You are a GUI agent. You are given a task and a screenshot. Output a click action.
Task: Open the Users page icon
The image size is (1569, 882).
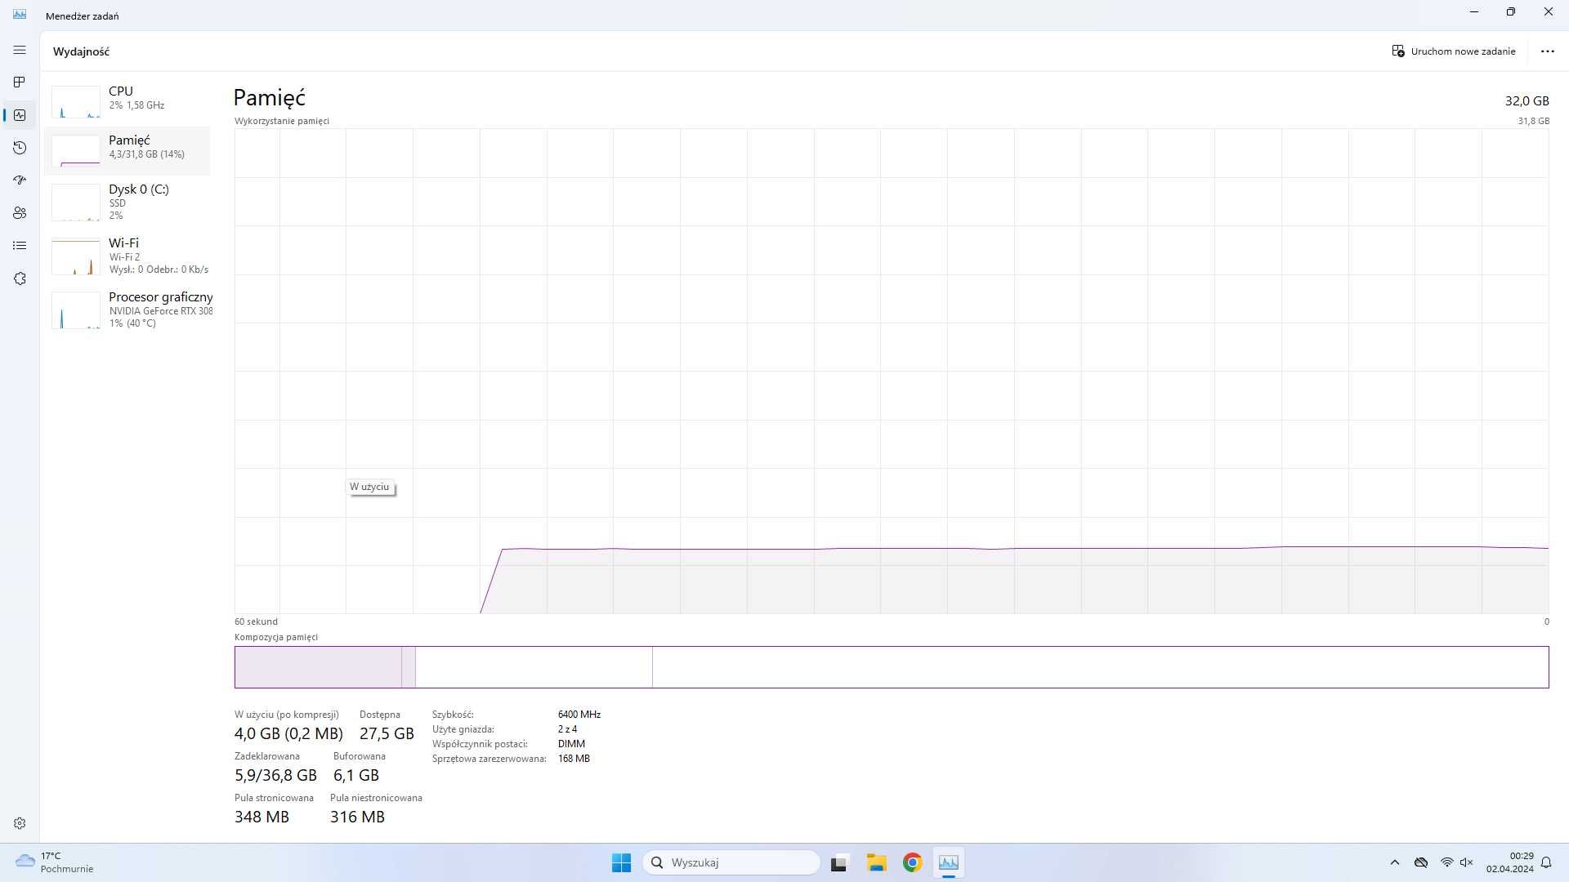tap(20, 213)
